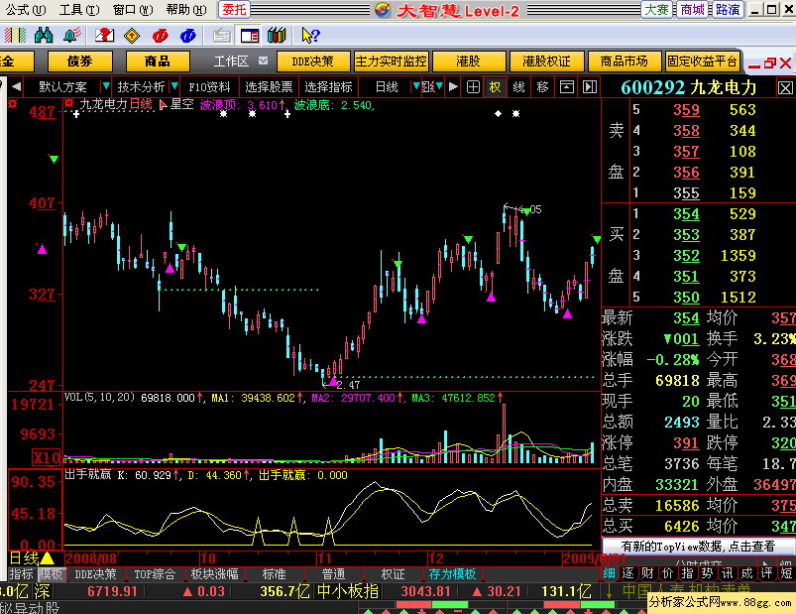
Task: Click the red question mark toolbar icon
Action: point(104,35)
